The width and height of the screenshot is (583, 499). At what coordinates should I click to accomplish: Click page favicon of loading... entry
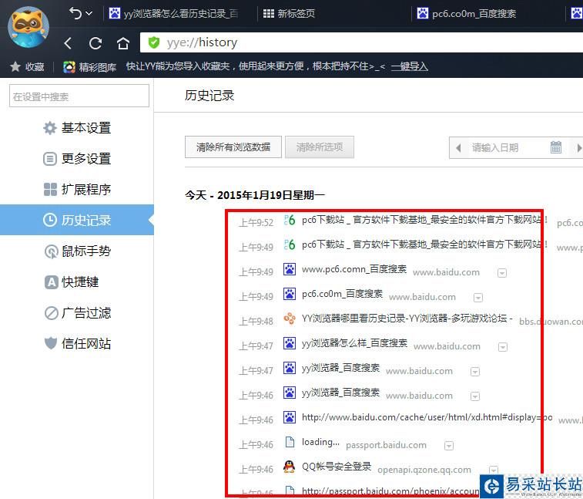[290, 442]
